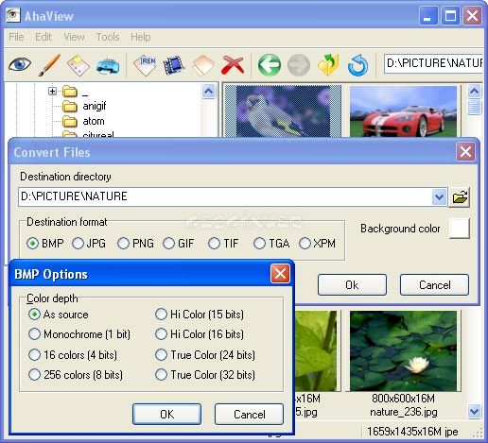This screenshot has height=443, width=488.
Task: Choose True Color (24 bits) option
Action: (205, 355)
